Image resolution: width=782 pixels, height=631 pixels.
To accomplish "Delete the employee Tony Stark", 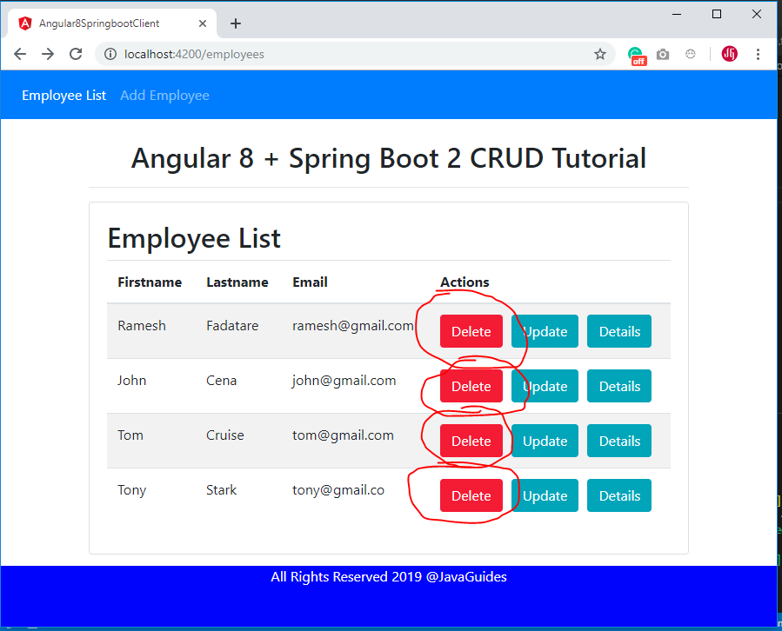I will pyautogui.click(x=471, y=495).
